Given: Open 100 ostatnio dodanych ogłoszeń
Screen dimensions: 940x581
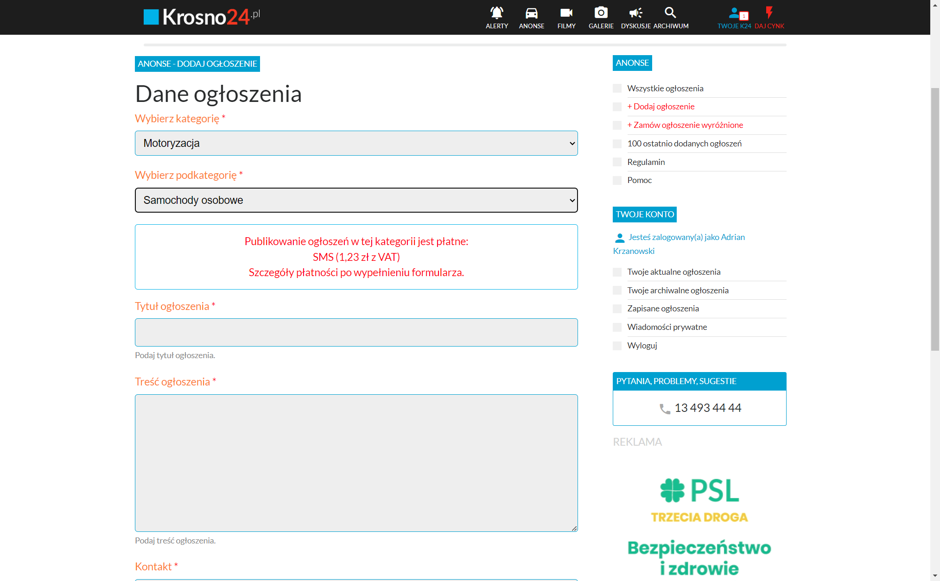Looking at the screenshot, I should tap(685, 144).
